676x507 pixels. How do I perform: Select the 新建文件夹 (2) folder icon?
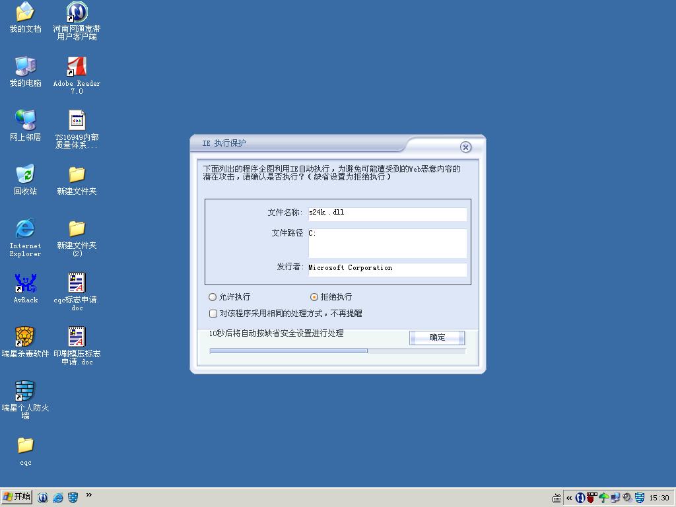click(x=77, y=238)
